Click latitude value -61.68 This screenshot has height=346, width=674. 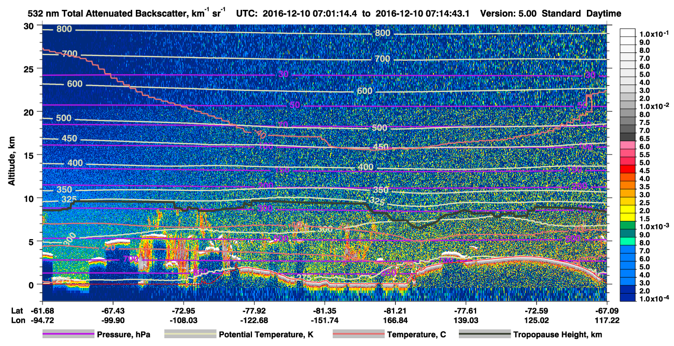click(x=42, y=311)
